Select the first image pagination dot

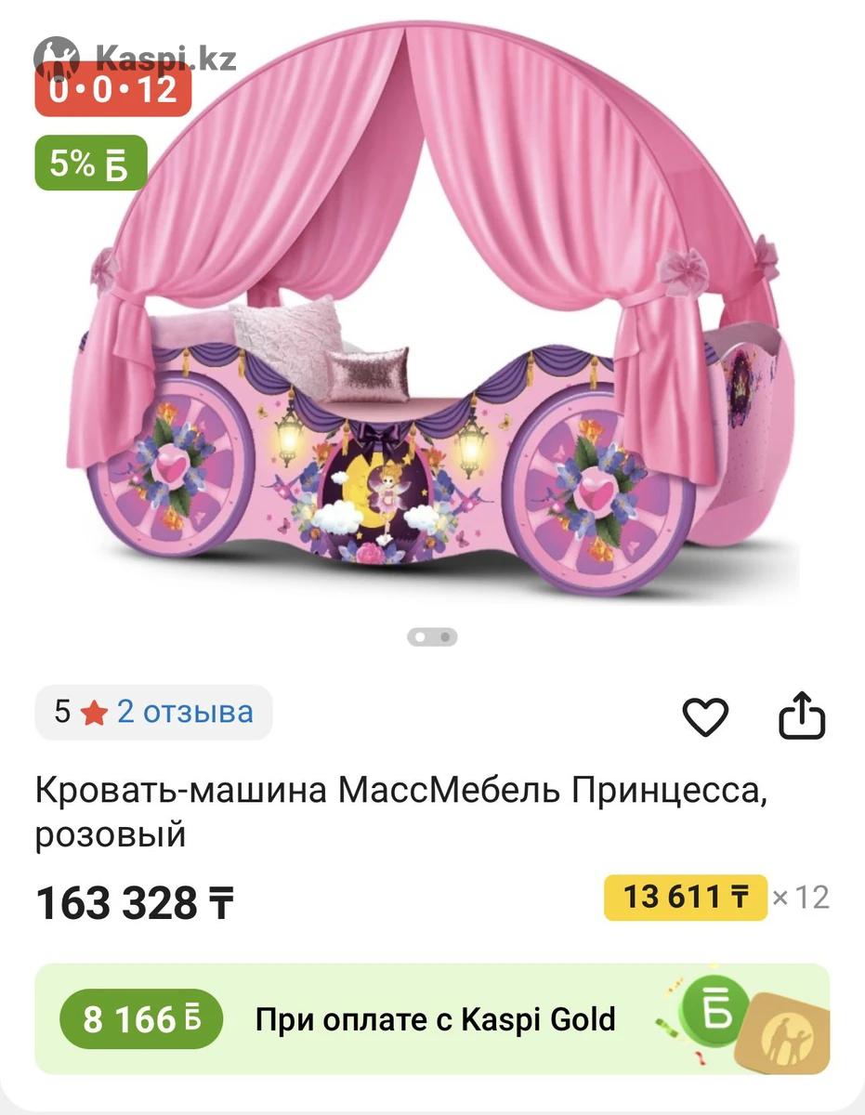420,637
